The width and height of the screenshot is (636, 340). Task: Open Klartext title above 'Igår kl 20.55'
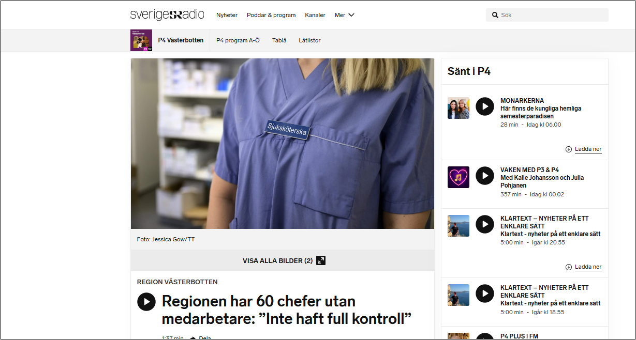[x=544, y=222]
